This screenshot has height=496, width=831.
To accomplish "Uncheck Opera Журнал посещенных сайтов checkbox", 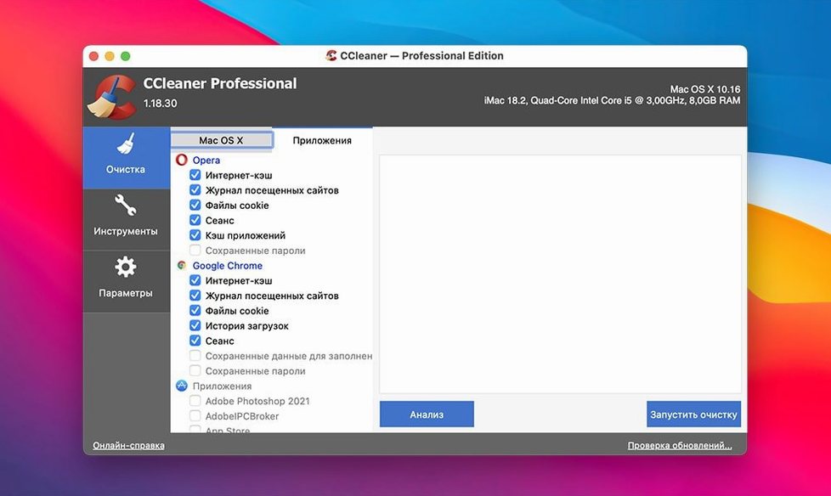I will pos(195,189).
